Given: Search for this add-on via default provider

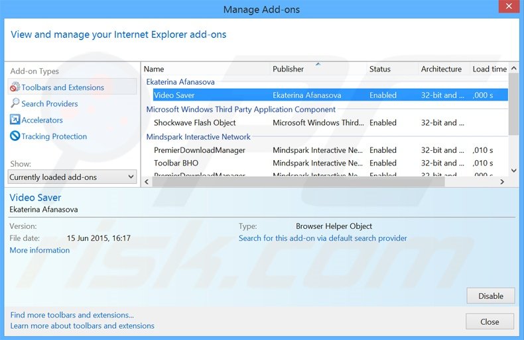Looking at the screenshot, I should 322,238.
